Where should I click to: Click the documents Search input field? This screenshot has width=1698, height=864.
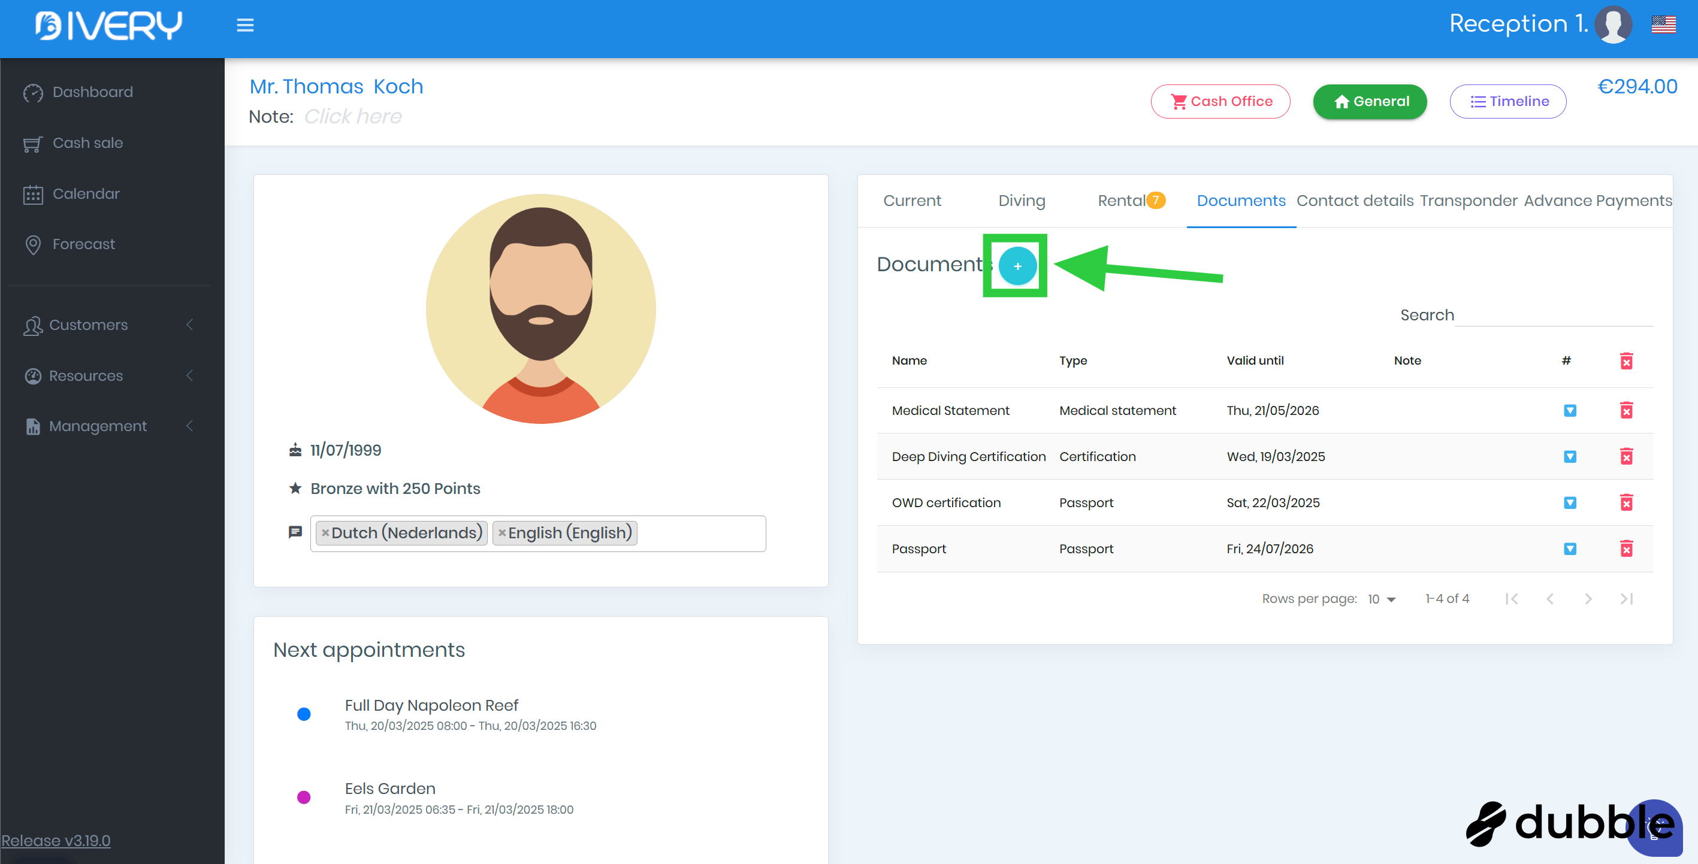[x=1554, y=316]
